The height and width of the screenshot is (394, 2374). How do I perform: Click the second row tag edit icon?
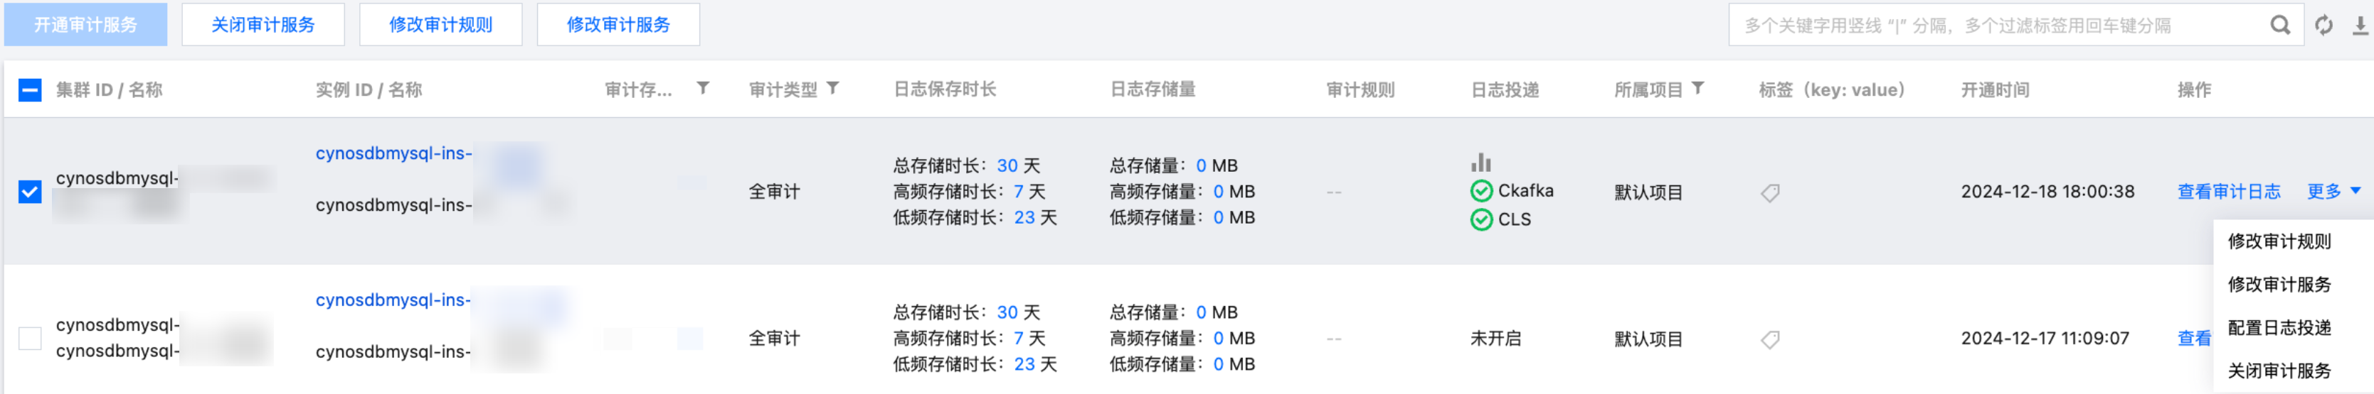(1769, 339)
